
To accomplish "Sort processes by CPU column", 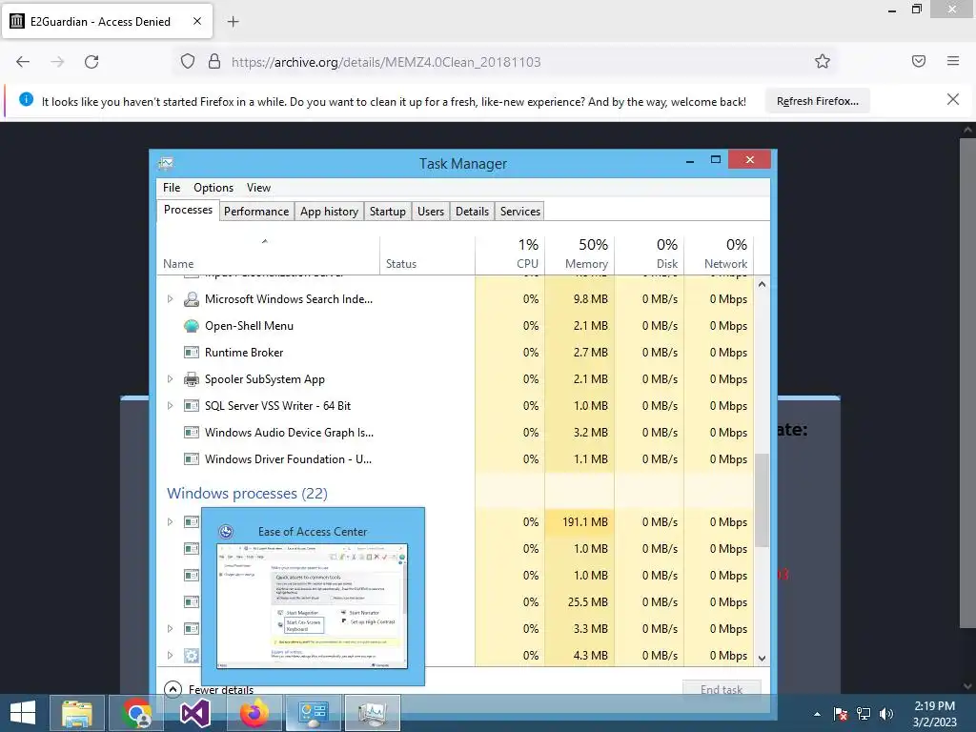I will [x=510, y=254].
